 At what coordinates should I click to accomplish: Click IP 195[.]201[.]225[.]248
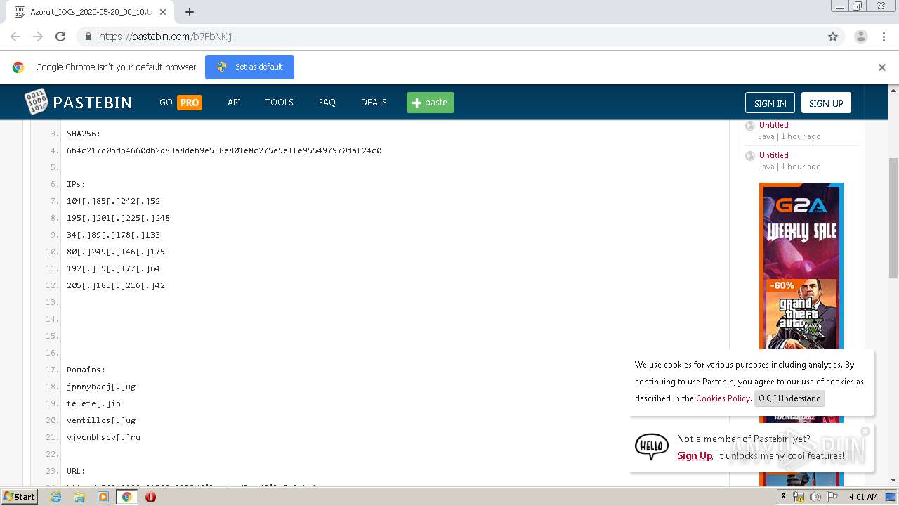119,218
